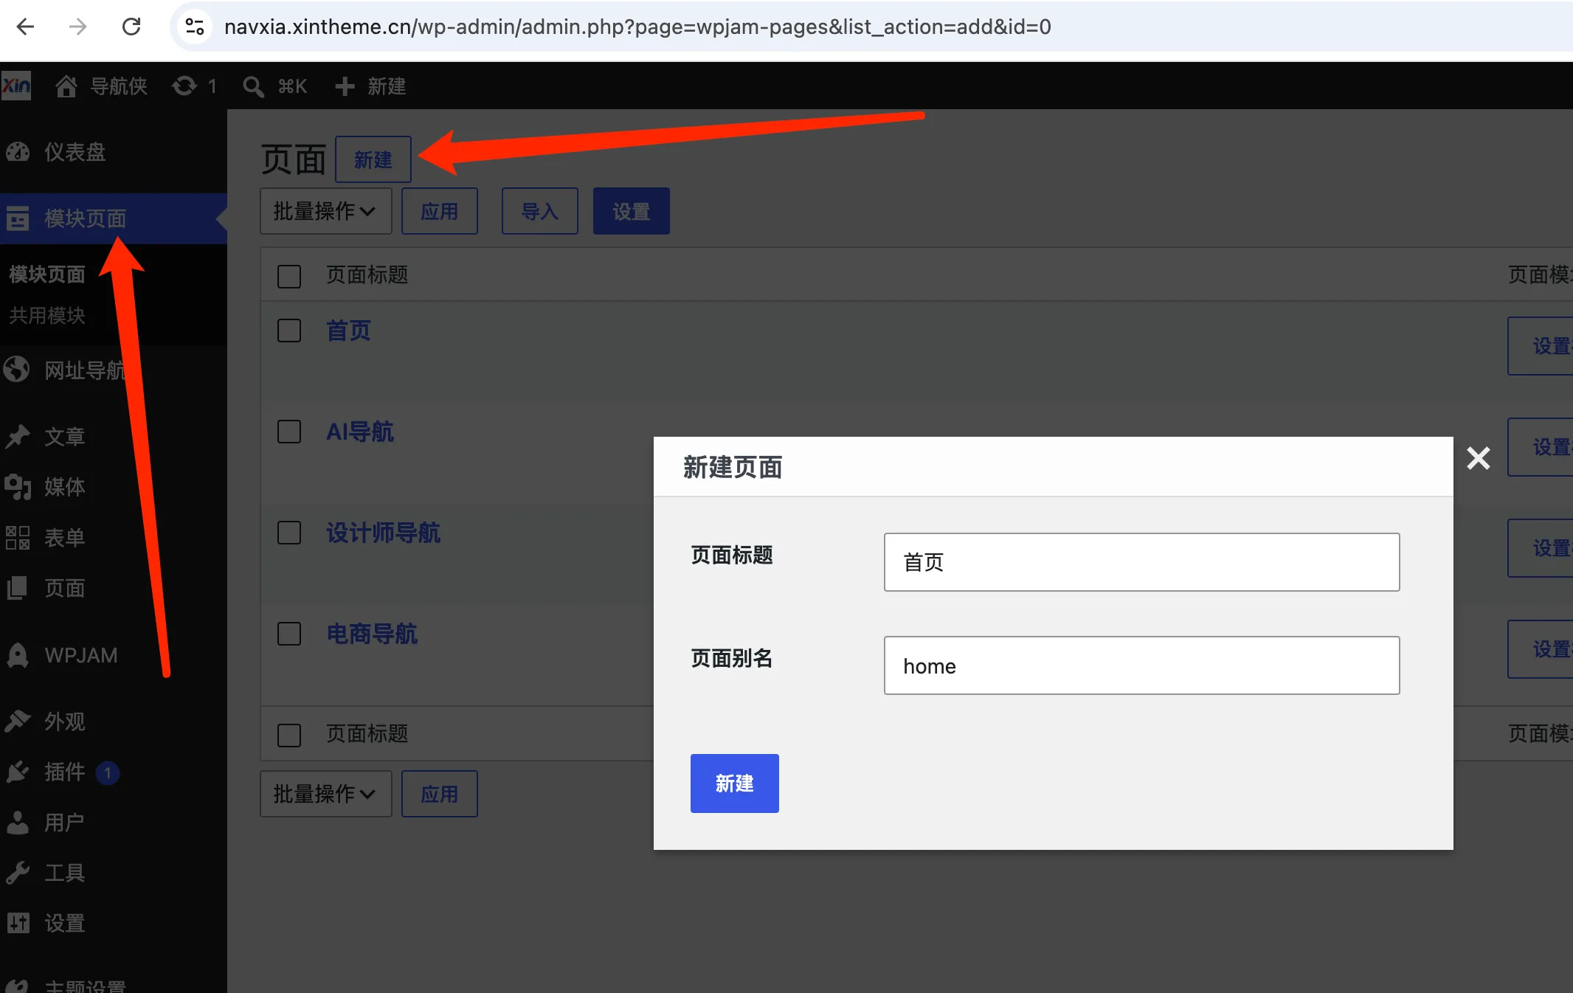Click the 工具 wrench icon
The height and width of the screenshot is (993, 1573).
18,873
